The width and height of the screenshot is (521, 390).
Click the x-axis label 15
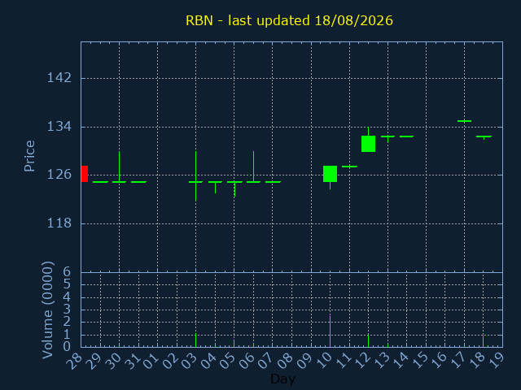point(420,360)
